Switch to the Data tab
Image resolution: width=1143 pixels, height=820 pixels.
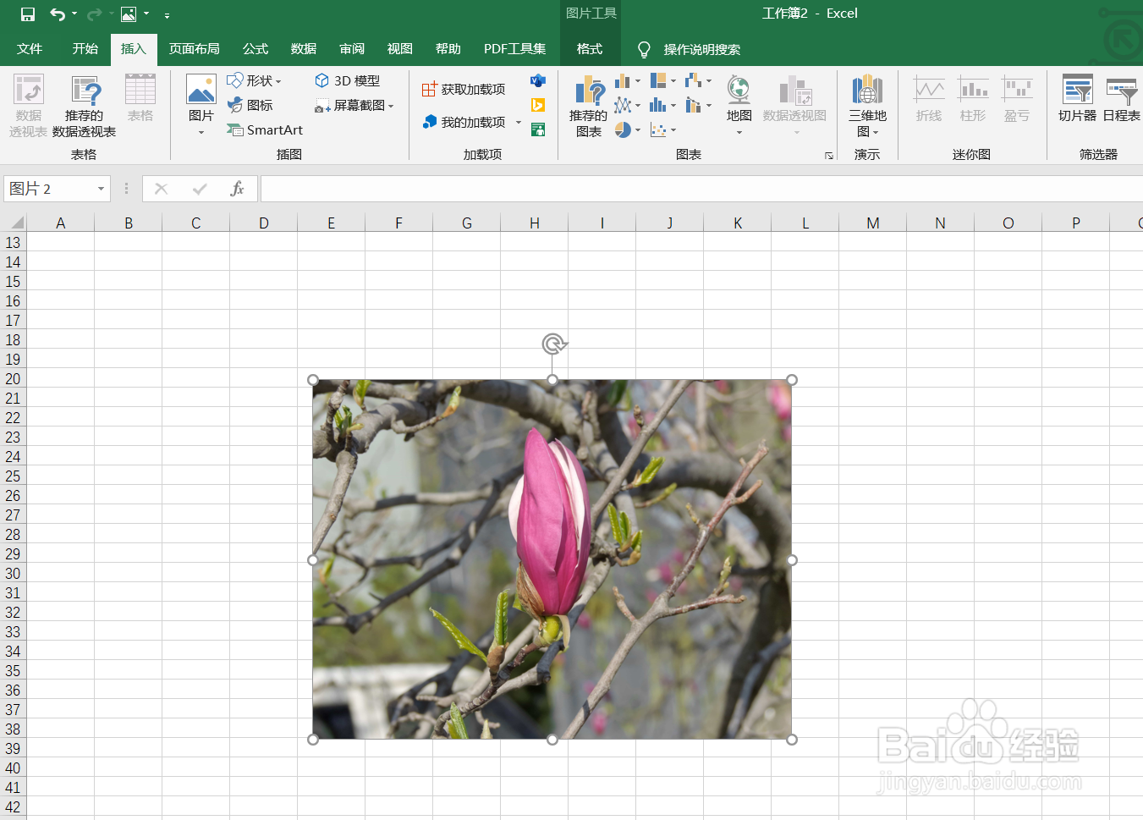tap(304, 49)
